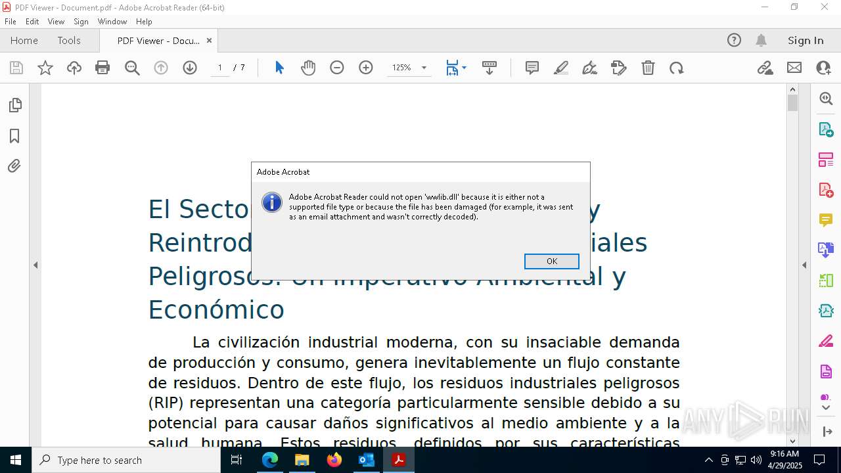Open the Help question mark icon
841x473 pixels.
pos(734,41)
